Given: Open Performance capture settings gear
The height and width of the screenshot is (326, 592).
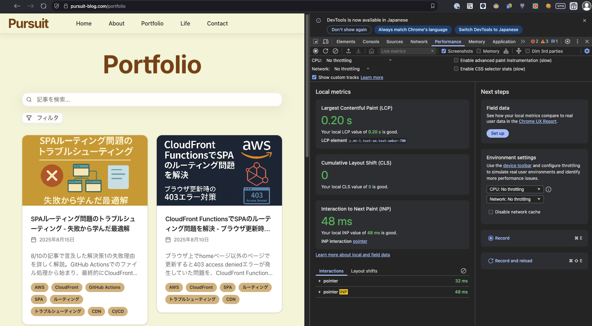Looking at the screenshot, I should click(587, 51).
